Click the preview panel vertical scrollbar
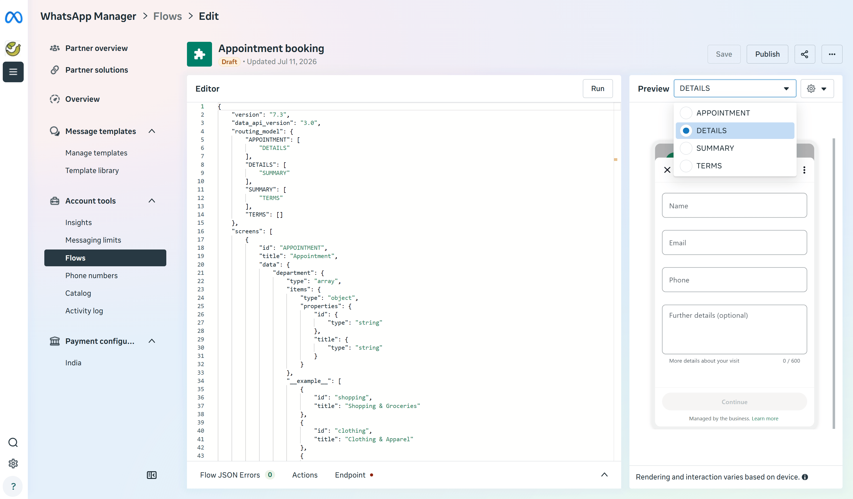This screenshot has height=499, width=853. click(834, 283)
